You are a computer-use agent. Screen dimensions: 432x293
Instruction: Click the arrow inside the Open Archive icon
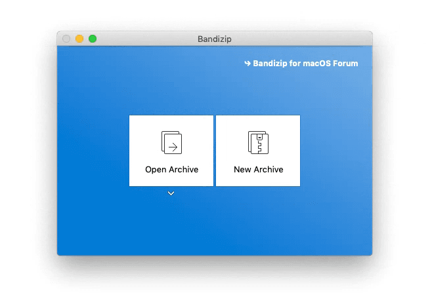coord(173,147)
